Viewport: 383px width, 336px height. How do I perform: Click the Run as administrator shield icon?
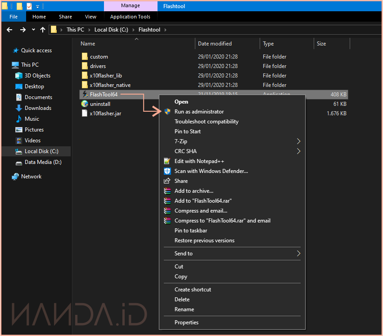(167, 112)
